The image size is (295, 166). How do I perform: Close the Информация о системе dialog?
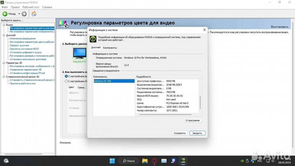pos(204,30)
